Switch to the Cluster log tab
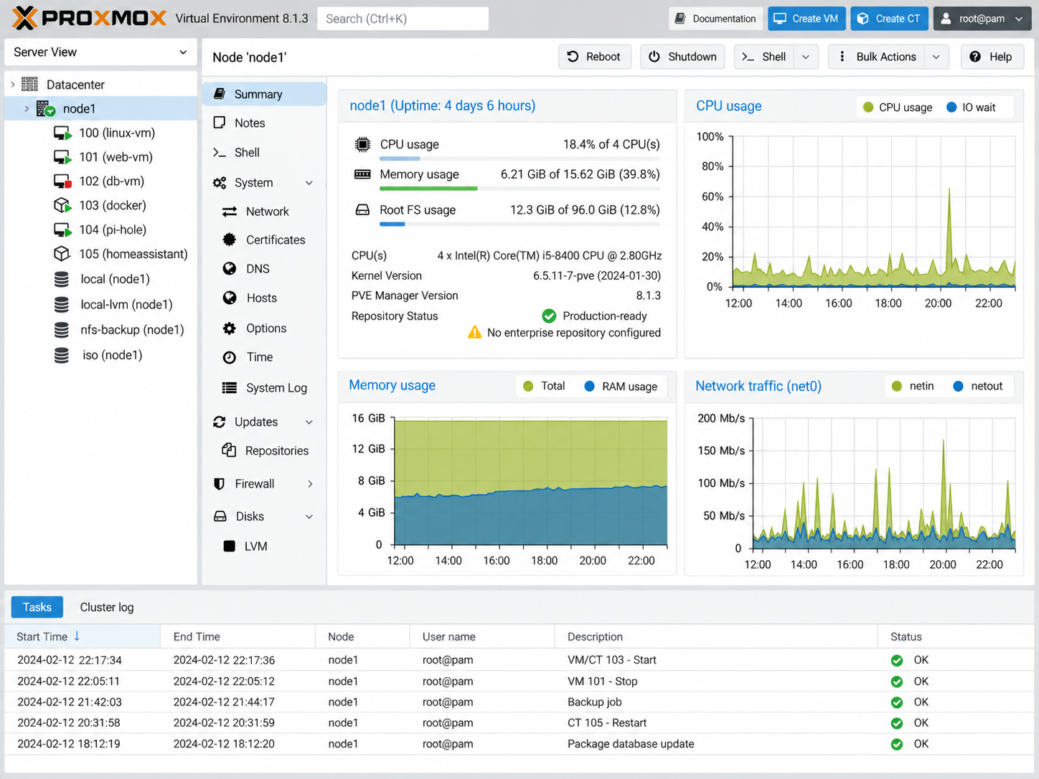The height and width of the screenshot is (779, 1039). (x=107, y=608)
